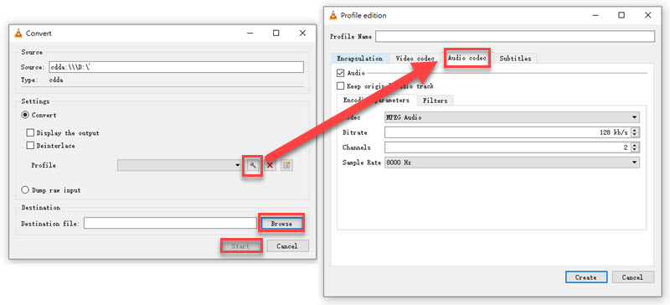The width and height of the screenshot is (670, 305).
Task: Uncheck the Audio checkbox
Action: [x=341, y=73]
